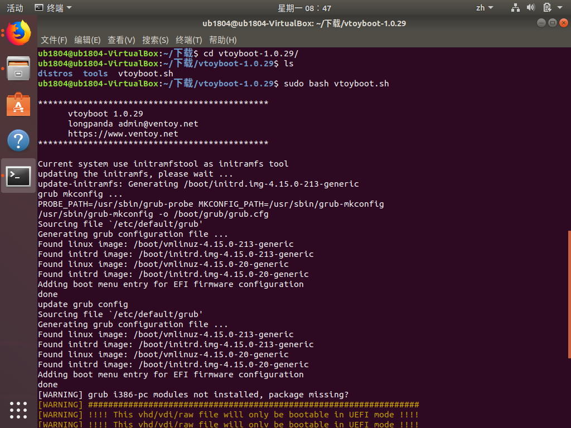Viewport: 571px width, 428px height.
Task: Click the 'tools' directory name
Action: [x=95, y=74]
